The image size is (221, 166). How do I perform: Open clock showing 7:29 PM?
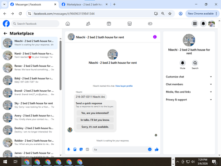coord(202,162)
